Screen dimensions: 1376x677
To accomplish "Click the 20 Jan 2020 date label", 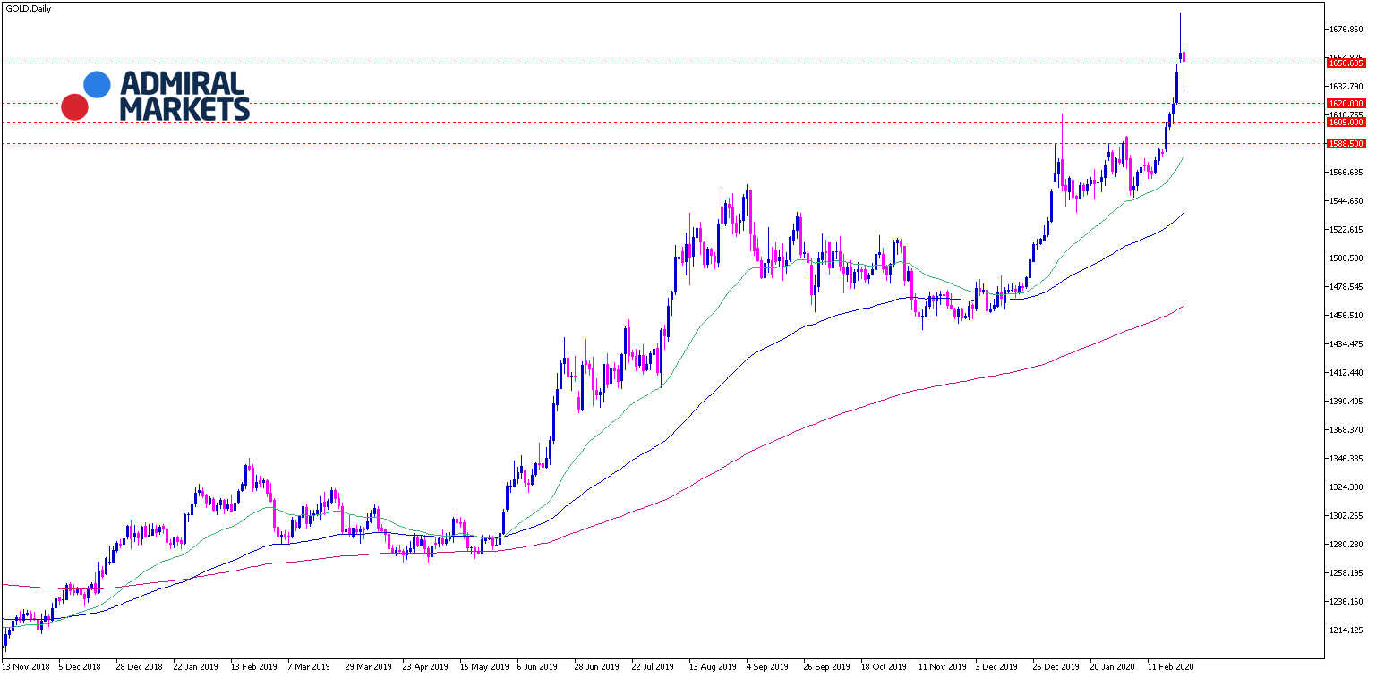I will click(x=1112, y=667).
